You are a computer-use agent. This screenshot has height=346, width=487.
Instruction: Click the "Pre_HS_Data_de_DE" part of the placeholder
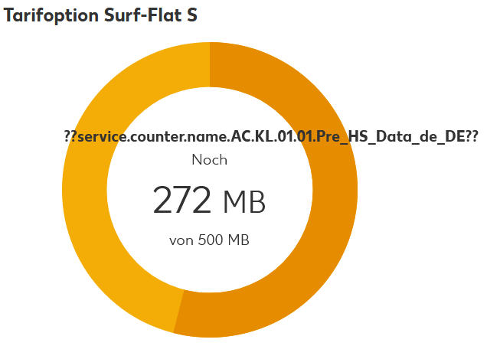[398, 136]
